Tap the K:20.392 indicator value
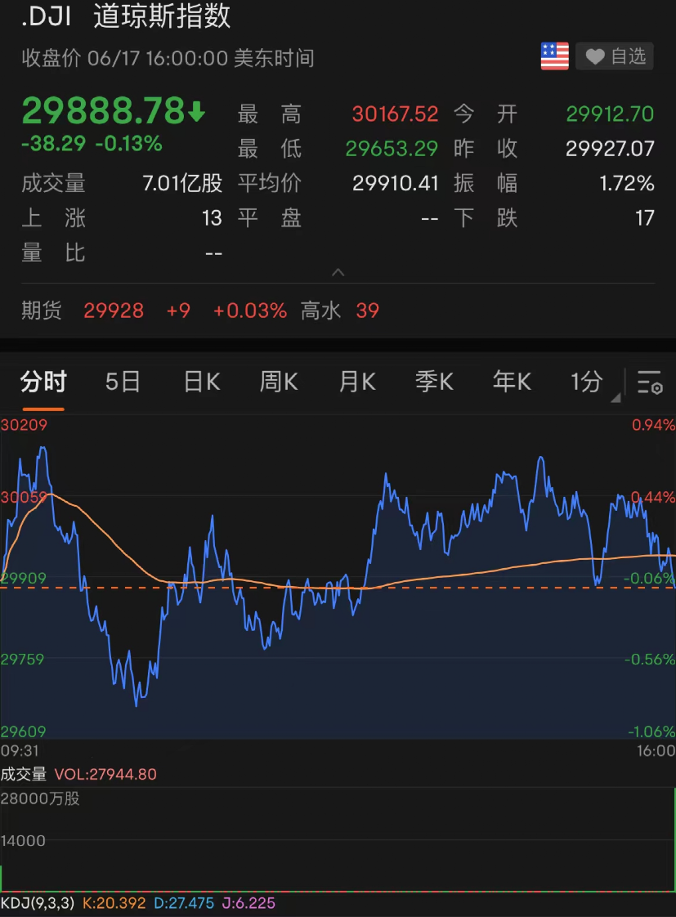 click(x=114, y=903)
